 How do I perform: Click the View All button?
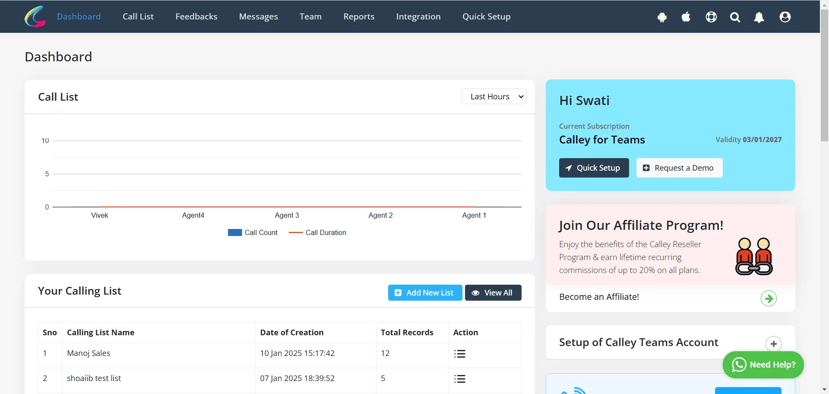click(x=493, y=292)
